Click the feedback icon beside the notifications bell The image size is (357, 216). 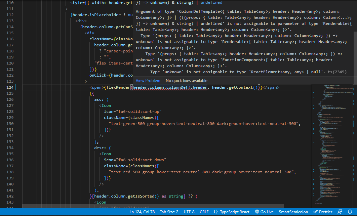pyautogui.click(x=341, y=212)
